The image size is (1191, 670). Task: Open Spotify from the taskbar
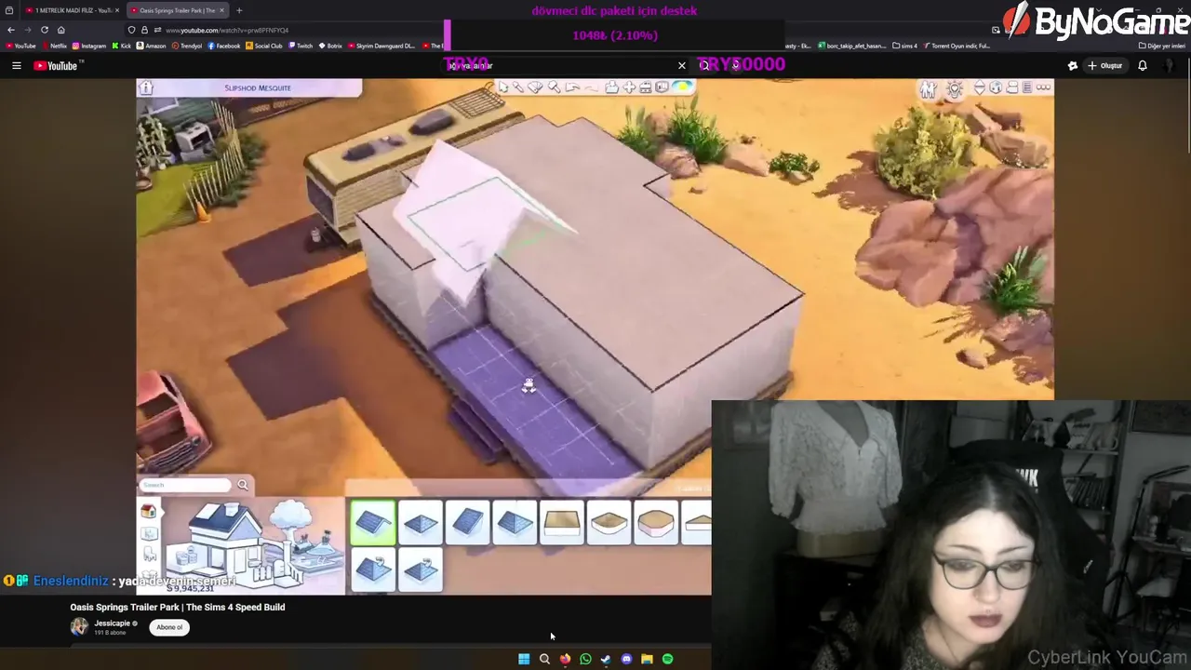tap(667, 659)
